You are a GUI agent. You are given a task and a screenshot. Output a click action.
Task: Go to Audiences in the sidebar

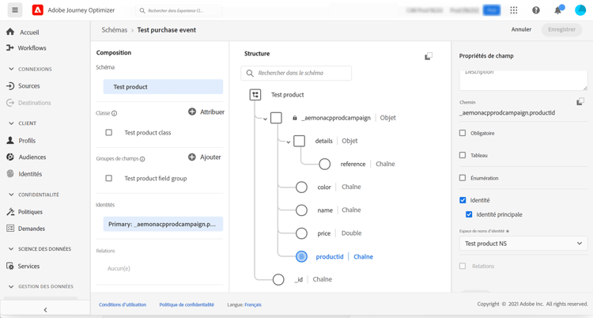coord(32,157)
